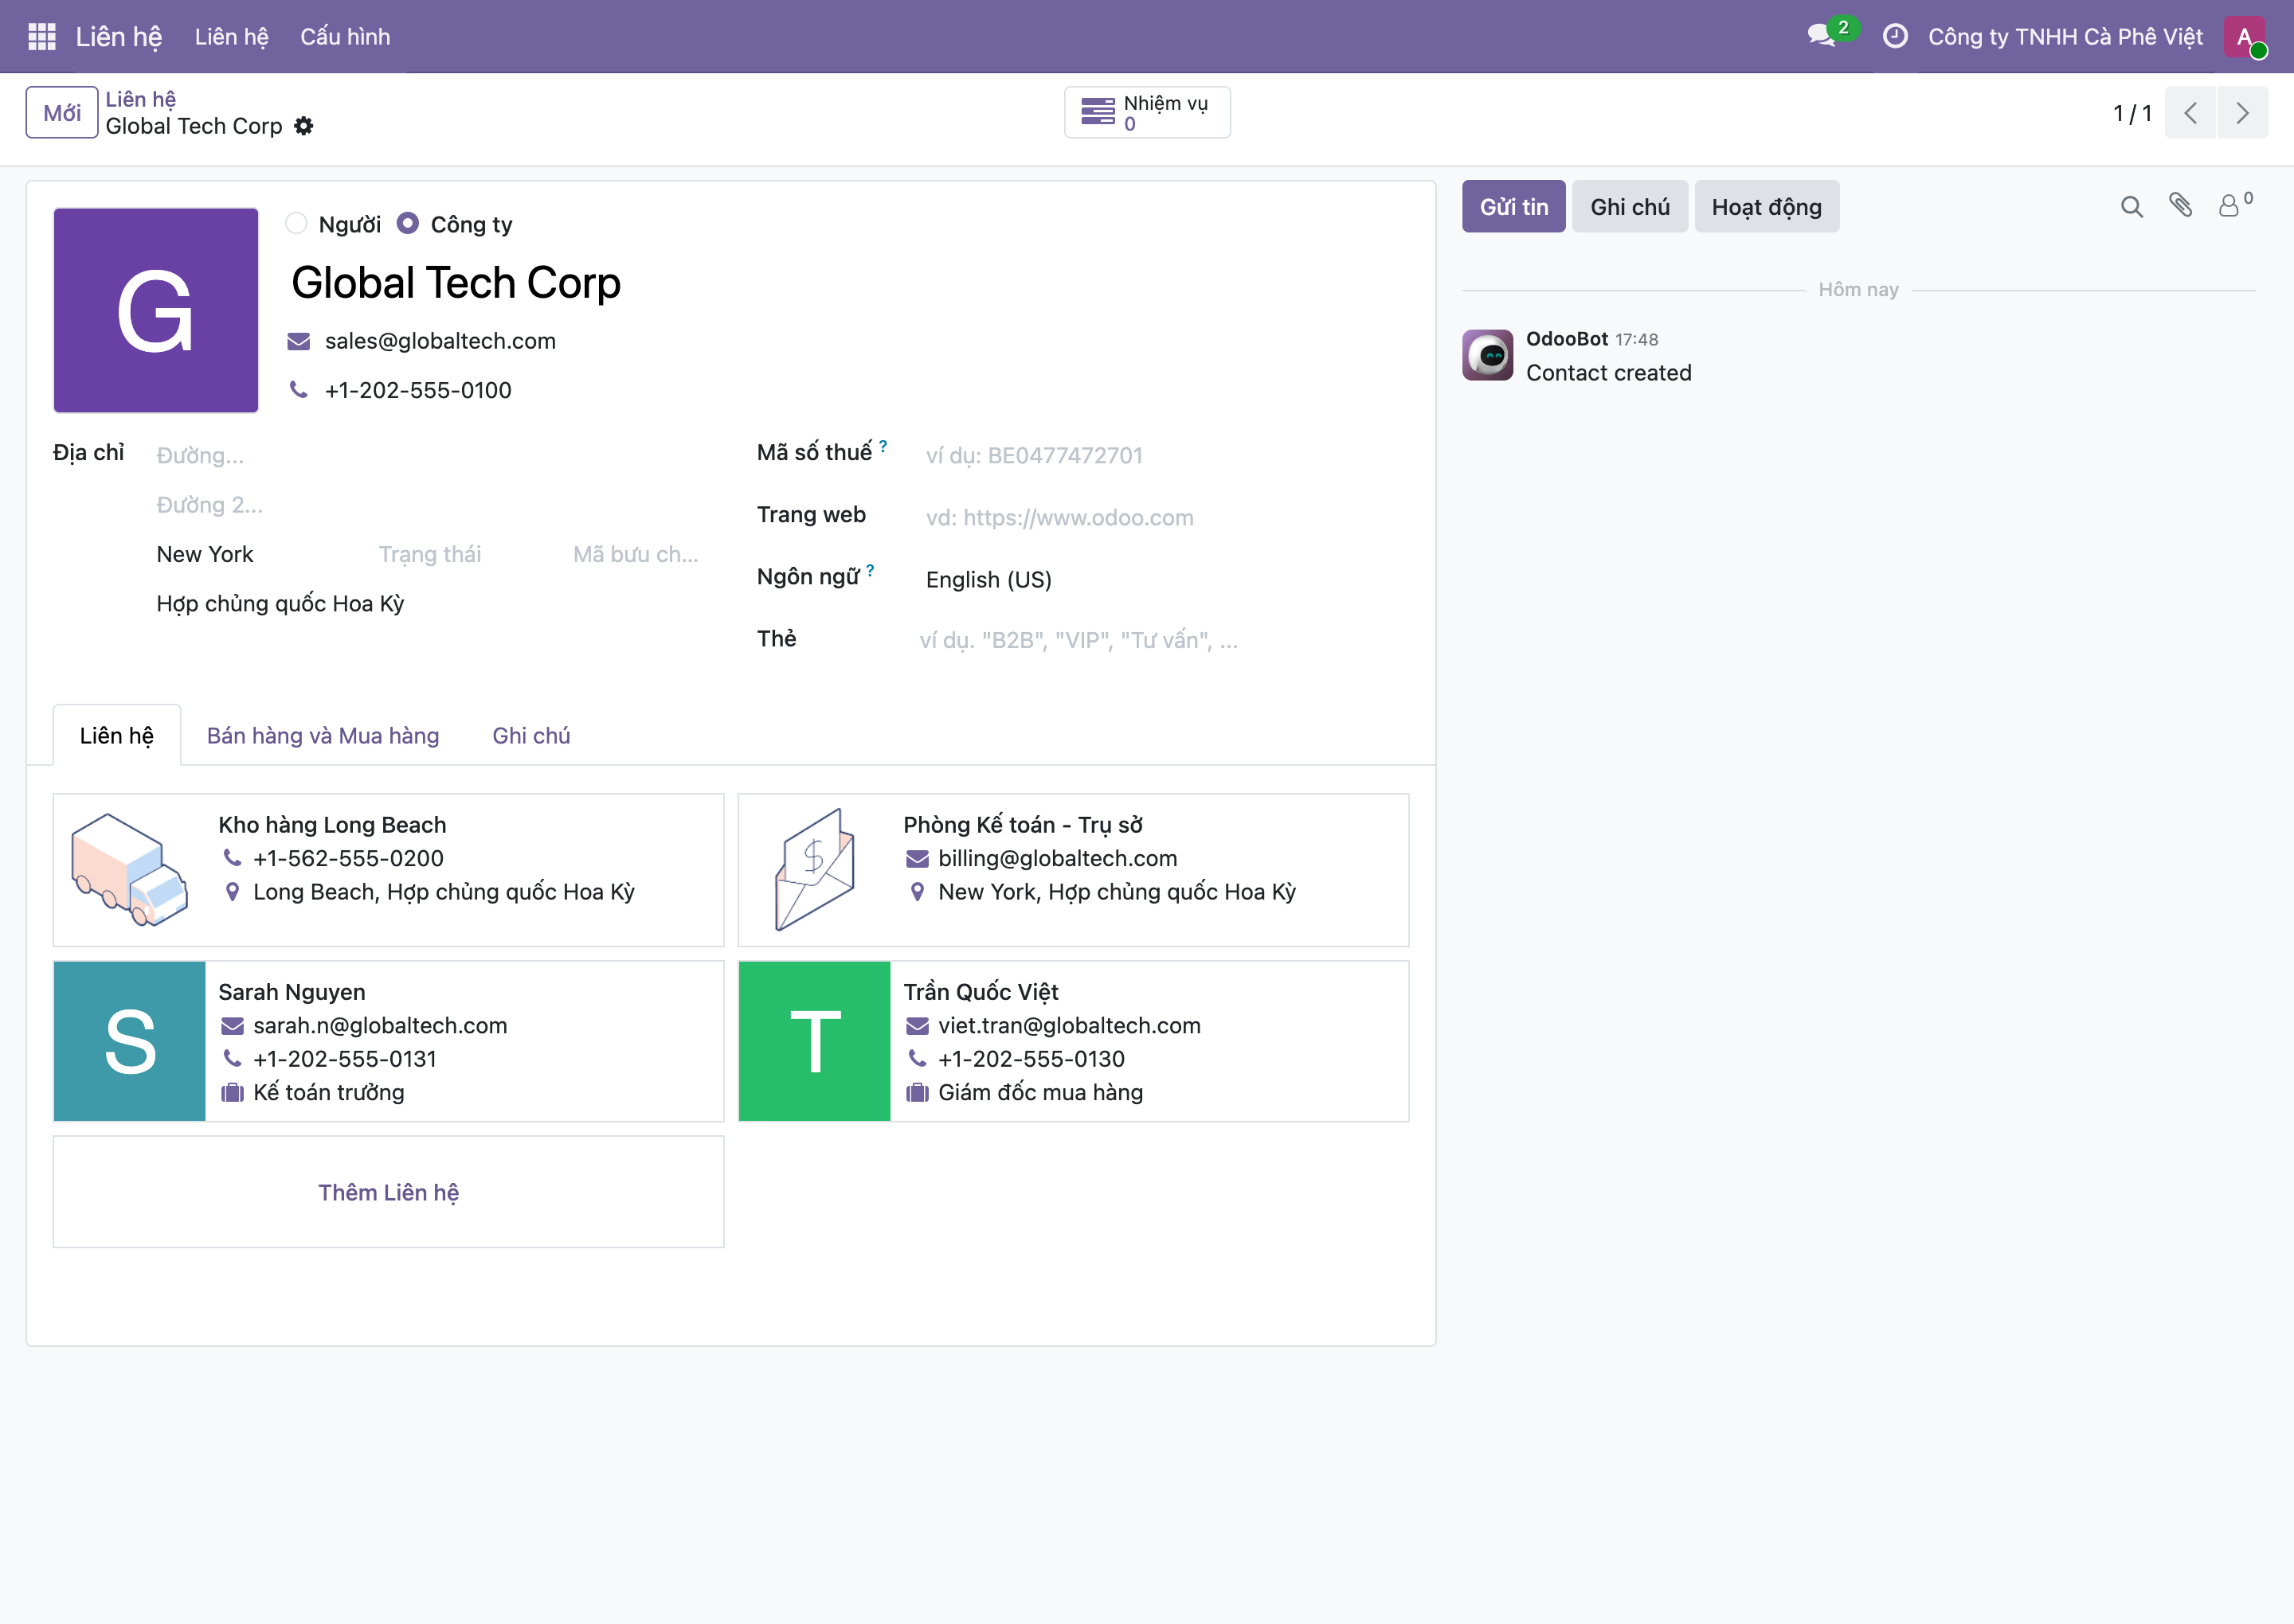2294x1624 pixels.
Task: Switch to the Liên hệ tab
Action: point(117,736)
